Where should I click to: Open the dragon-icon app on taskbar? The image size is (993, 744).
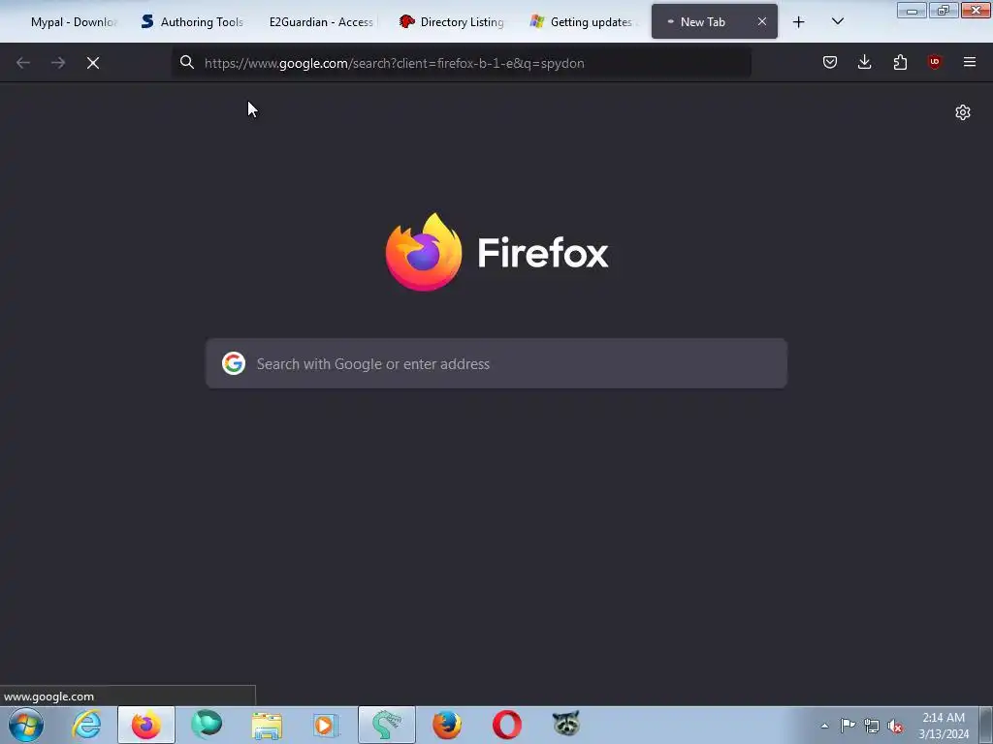point(387,725)
